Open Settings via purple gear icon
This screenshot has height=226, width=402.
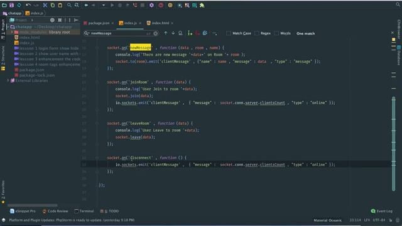pos(151,5)
